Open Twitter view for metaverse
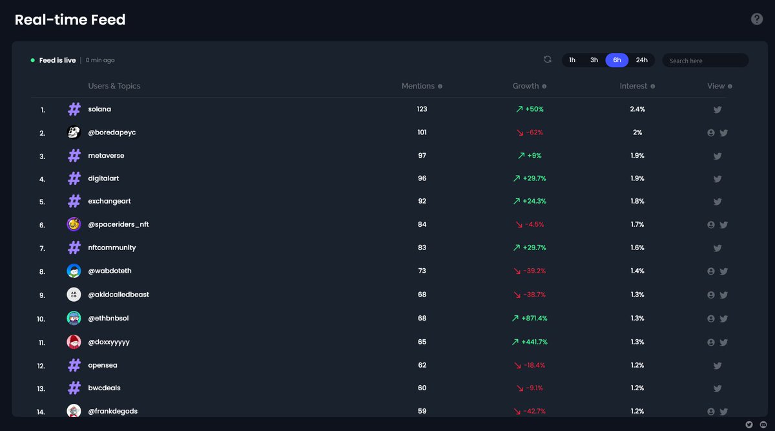The width and height of the screenshot is (775, 431). [717, 156]
